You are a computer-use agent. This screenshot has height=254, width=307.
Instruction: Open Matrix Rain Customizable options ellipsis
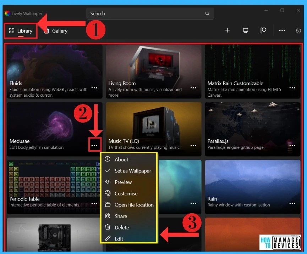pos(292,88)
